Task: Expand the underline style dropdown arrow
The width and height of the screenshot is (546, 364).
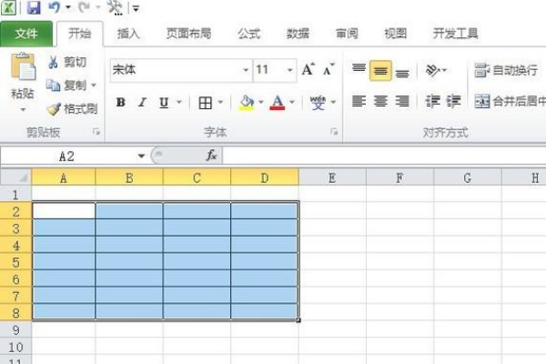Action: (x=179, y=103)
